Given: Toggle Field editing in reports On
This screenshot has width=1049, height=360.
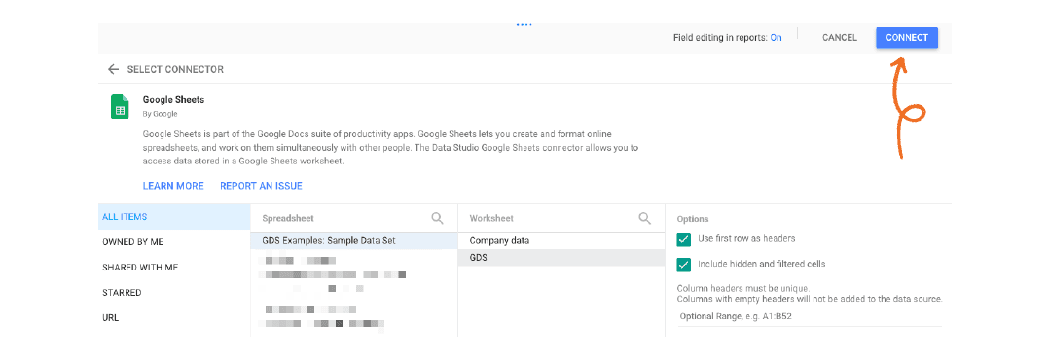Looking at the screenshot, I should point(776,38).
